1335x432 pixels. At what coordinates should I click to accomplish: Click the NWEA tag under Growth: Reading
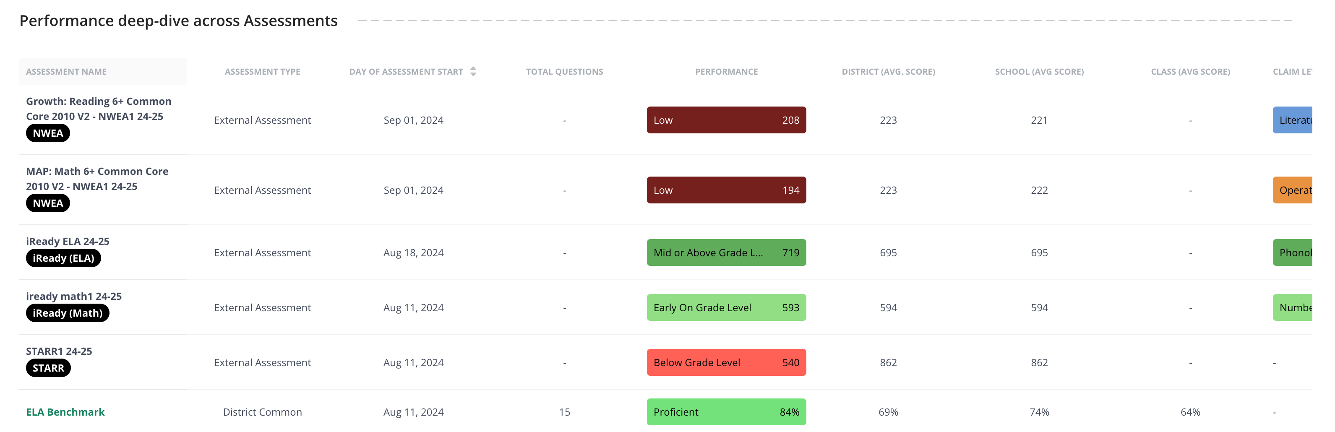tap(48, 133)
